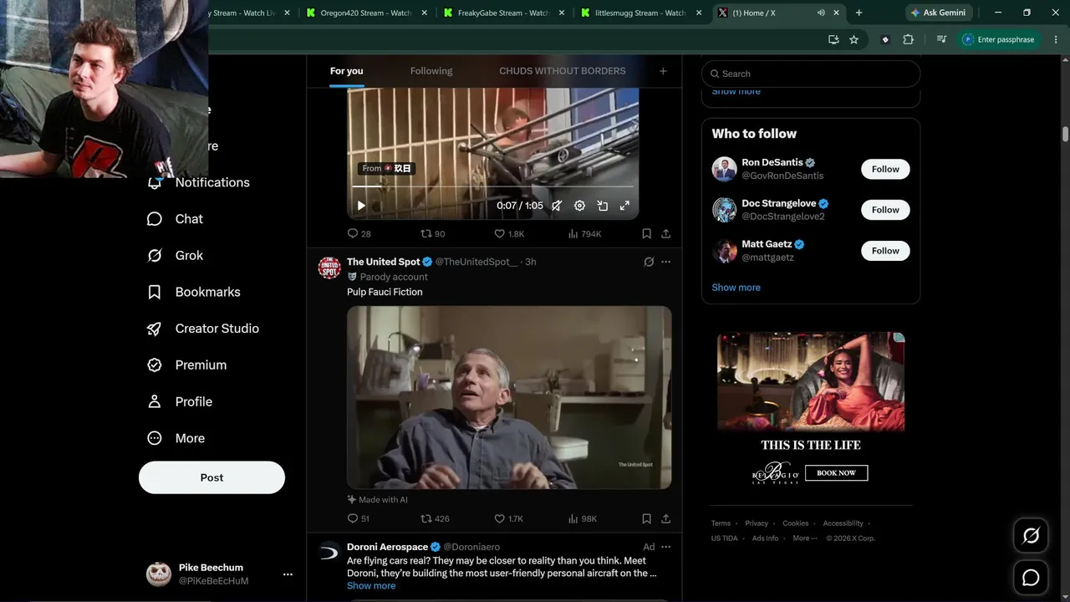The image size is (1070, 602).
Task: Expand the video to fullscreen
Action: [x=624, y=206]
